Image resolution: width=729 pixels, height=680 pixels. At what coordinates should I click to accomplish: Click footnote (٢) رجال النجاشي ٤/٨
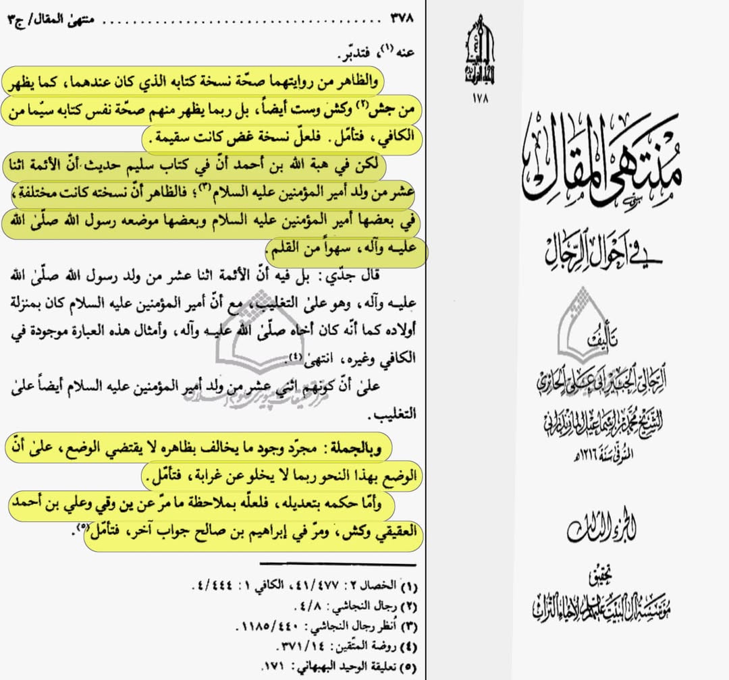tap(356, 606)
